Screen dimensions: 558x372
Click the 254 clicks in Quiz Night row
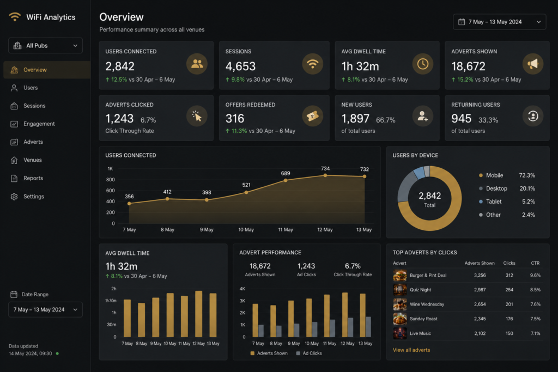[510, 290]
